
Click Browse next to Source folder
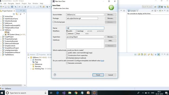(111, 15)
